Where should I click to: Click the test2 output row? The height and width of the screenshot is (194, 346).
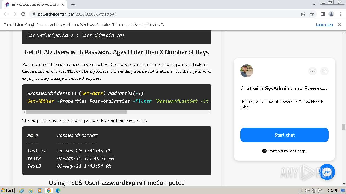(71, 158)
